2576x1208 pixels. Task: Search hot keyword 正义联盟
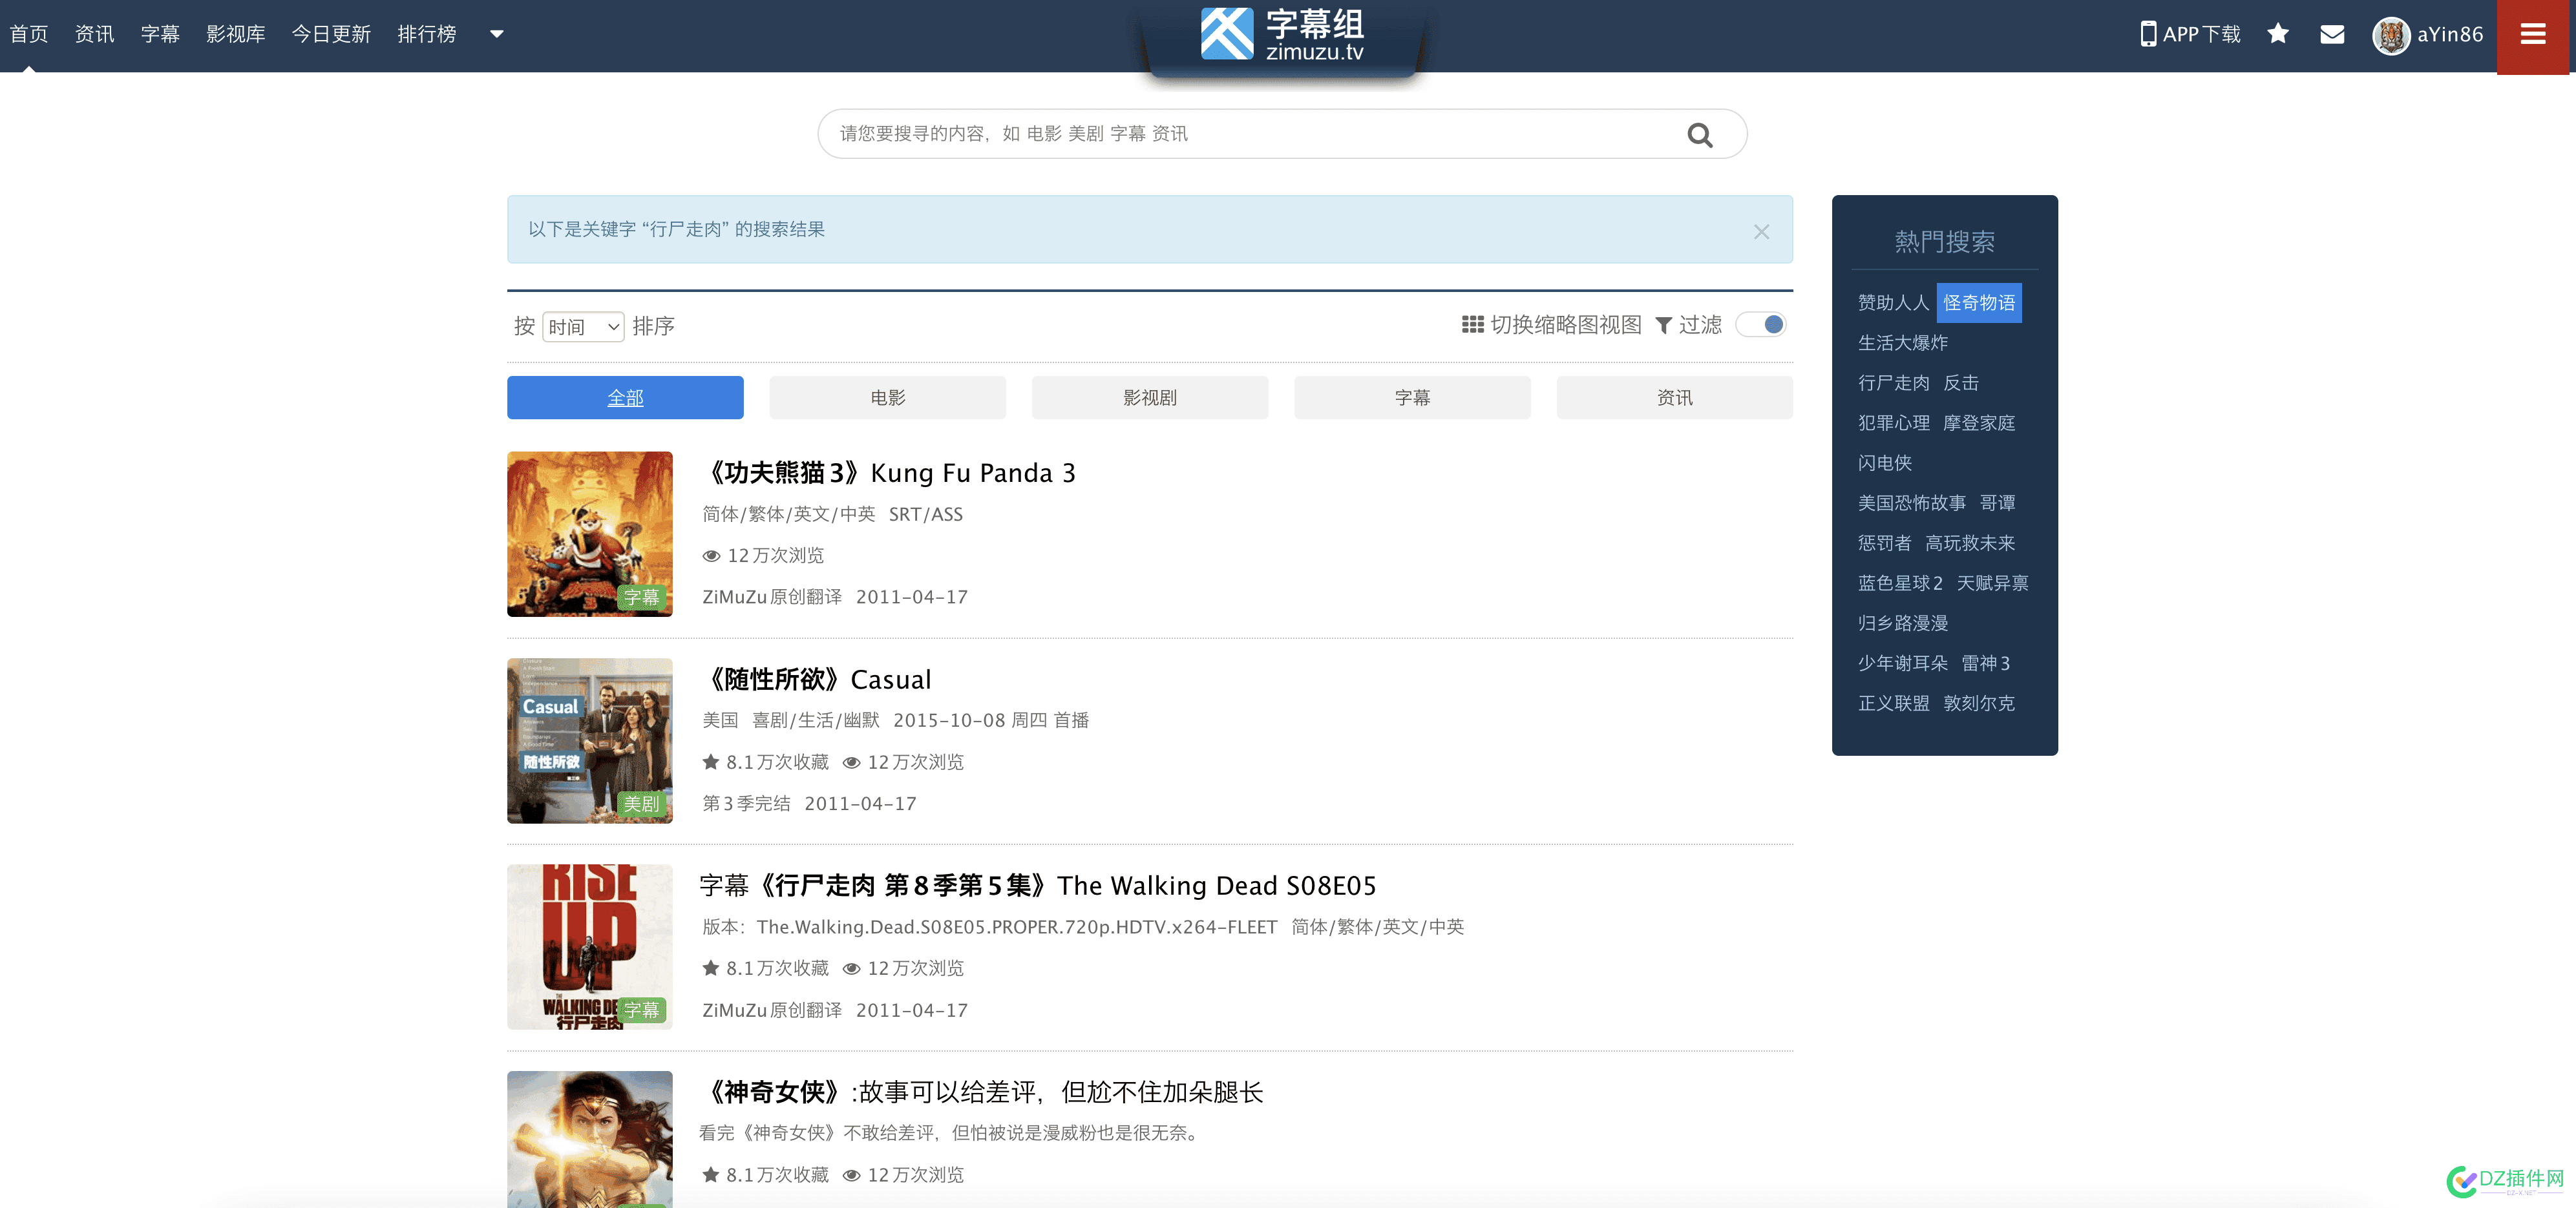tap(1893, 702)
